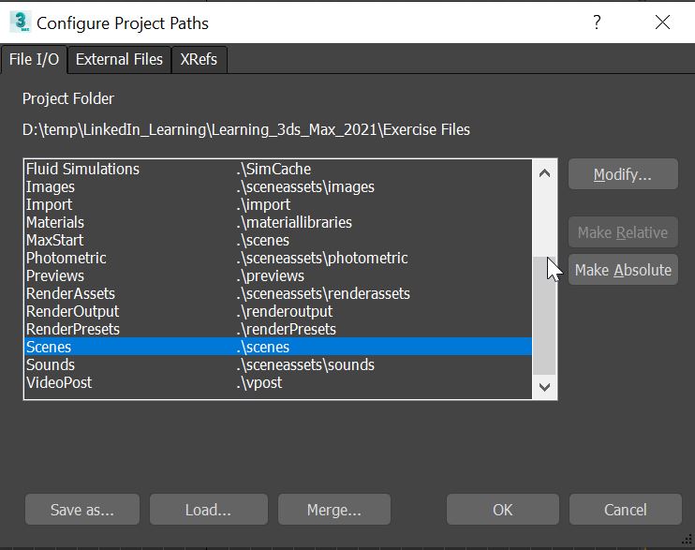
Task: Select the RenderOutput path row
Action: (278, 311)
